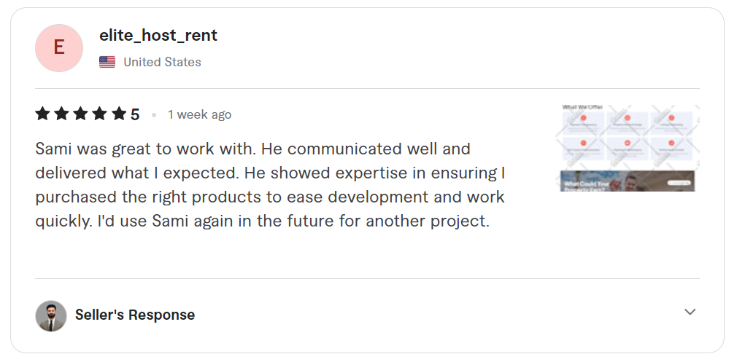Open the review's attached work sample thumbnail
Viewport: 737px width, 362px height.
click(630, 148)
